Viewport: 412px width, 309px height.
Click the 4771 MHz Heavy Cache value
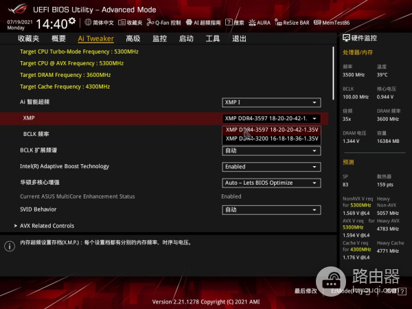click(x=387, y=251)
